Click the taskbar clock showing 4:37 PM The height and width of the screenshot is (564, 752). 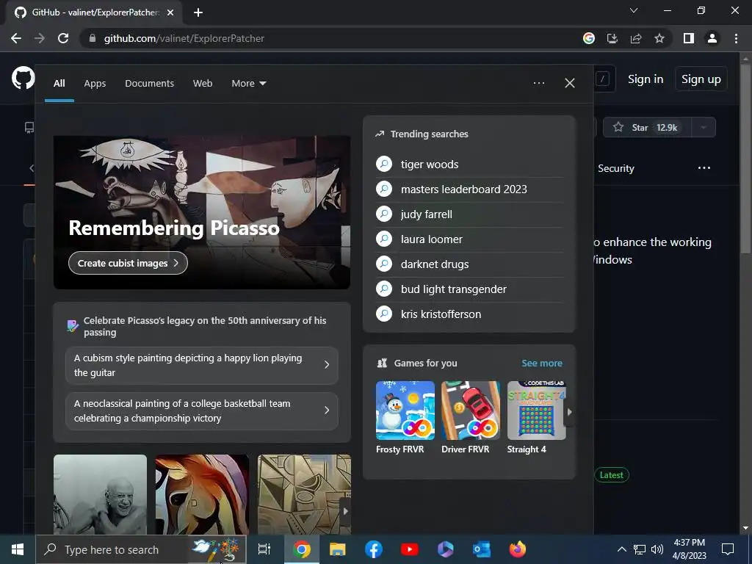coord(689,549)
